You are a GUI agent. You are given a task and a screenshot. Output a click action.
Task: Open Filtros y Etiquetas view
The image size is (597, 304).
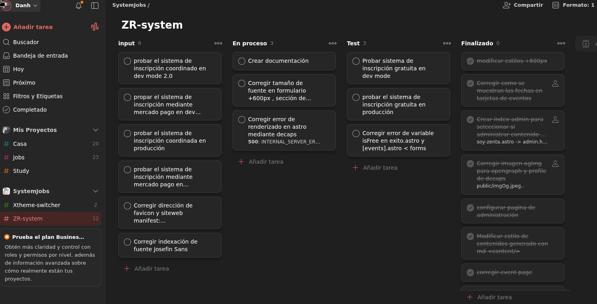click(38, 96)
